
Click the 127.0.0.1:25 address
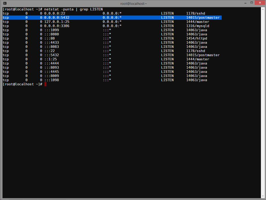pos(57,22)
